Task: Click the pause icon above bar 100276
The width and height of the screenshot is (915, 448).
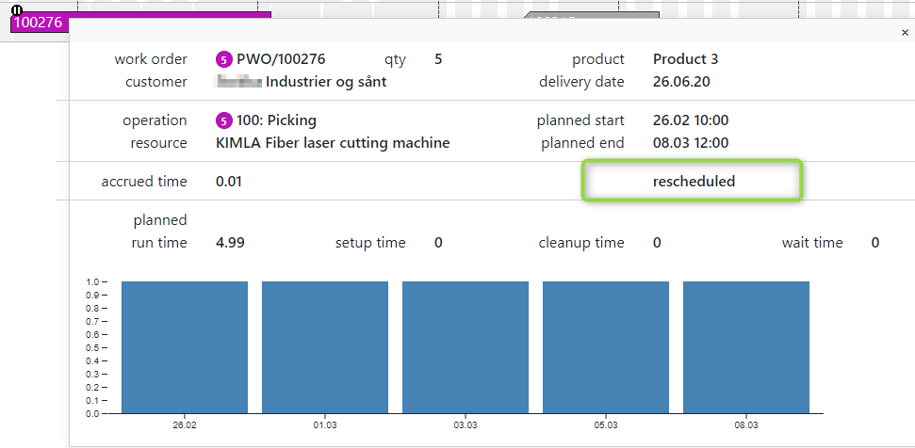Action: point(16,9)
